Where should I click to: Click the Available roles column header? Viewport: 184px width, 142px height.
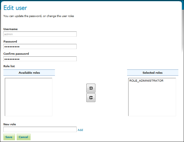(29, 73)
